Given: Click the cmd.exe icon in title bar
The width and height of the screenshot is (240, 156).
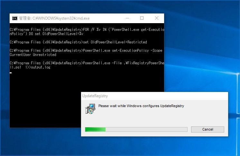Looking at the screenshot, I should click(x=15, y=18).
